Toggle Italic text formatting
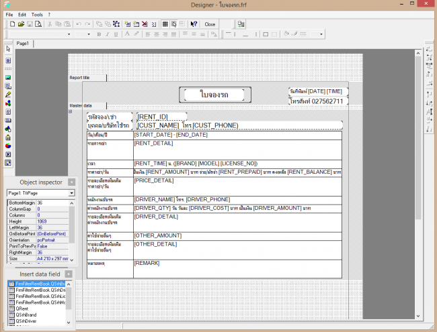The height and width of the screenshot is (332, 437). pyautogui.click(x=107, y=34)
